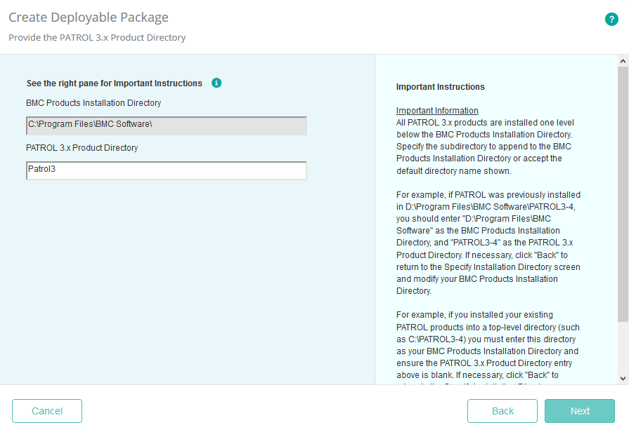
Task: Click Next to proceed with package creation
Action: 579,411
